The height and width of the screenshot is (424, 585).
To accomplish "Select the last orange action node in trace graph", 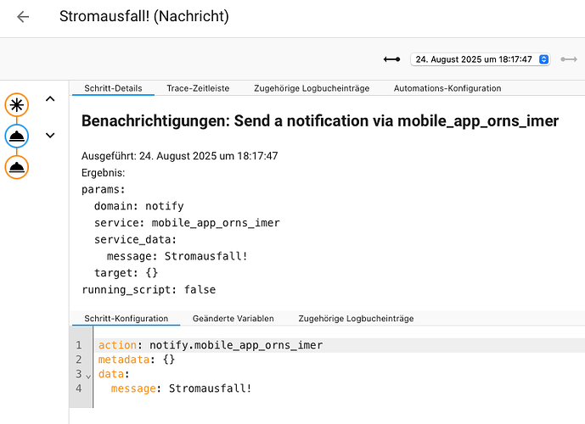I will (x=16, y=167).
